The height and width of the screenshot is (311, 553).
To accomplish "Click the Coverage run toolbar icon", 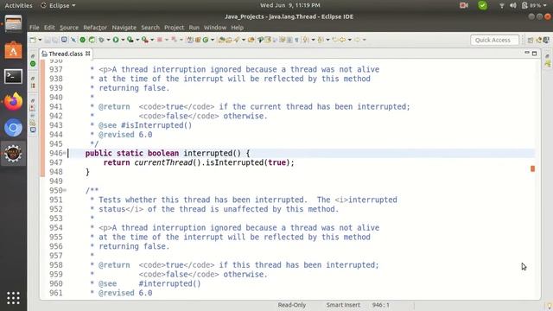I will tap(130, 40).
